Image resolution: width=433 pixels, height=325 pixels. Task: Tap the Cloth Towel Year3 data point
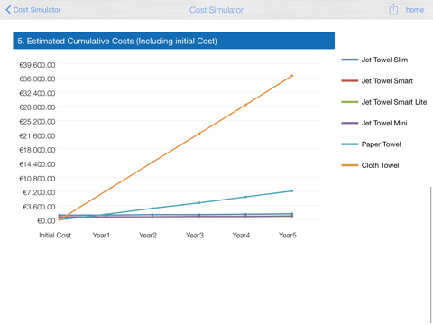click(x=199, y=134)
